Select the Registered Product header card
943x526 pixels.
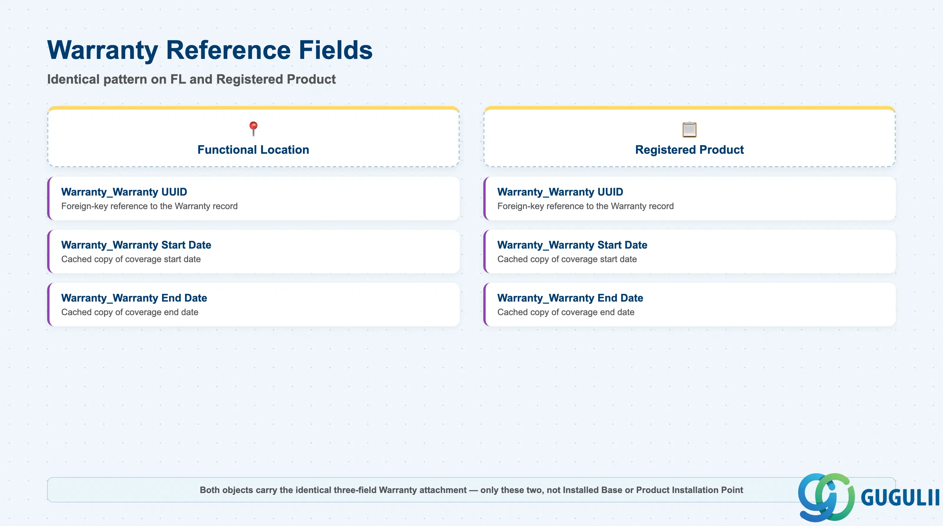click(689, 136)
